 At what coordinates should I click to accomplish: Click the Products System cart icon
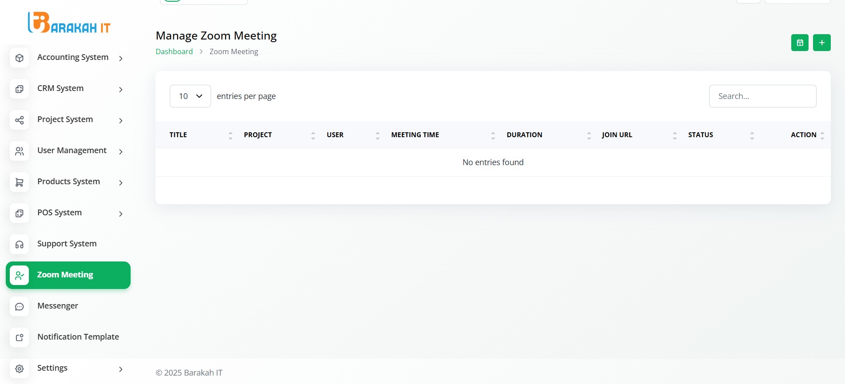20,182
